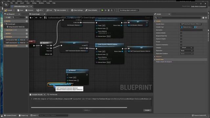210x118 pixels.
Task: Open the Replication None dropdown
Action: [187, 50]
